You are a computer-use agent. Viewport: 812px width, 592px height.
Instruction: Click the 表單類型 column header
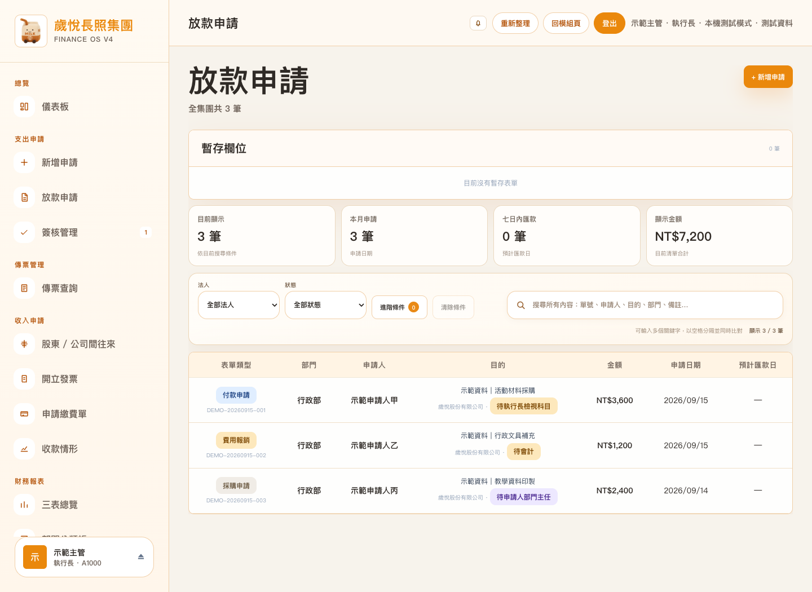click(236, 365)
